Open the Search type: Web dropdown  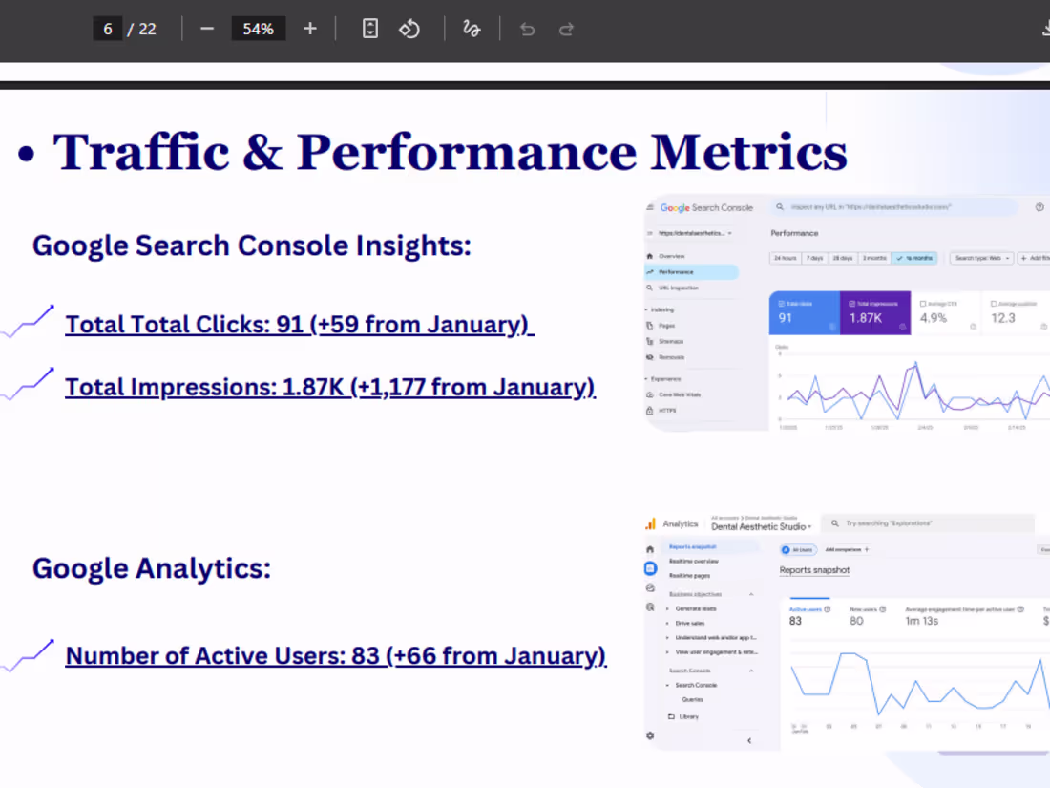(981, 258)
